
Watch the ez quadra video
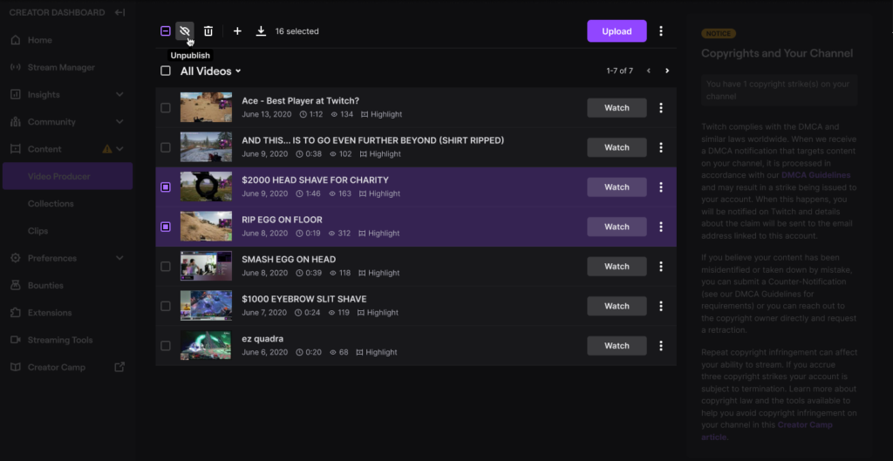[617, 345]
